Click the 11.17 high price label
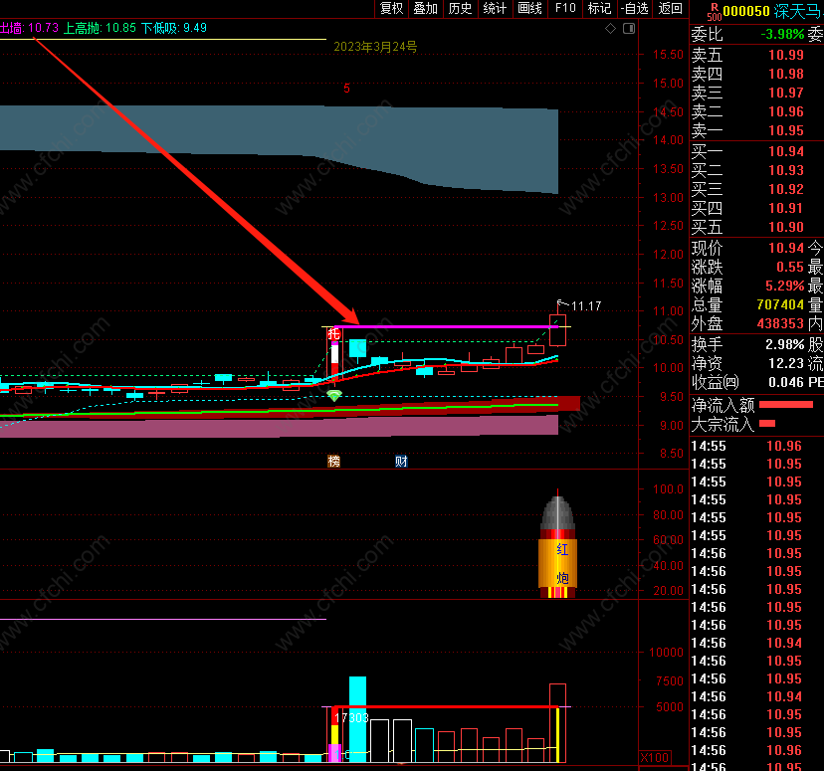The image size is (824, 771). click(586, 305)
